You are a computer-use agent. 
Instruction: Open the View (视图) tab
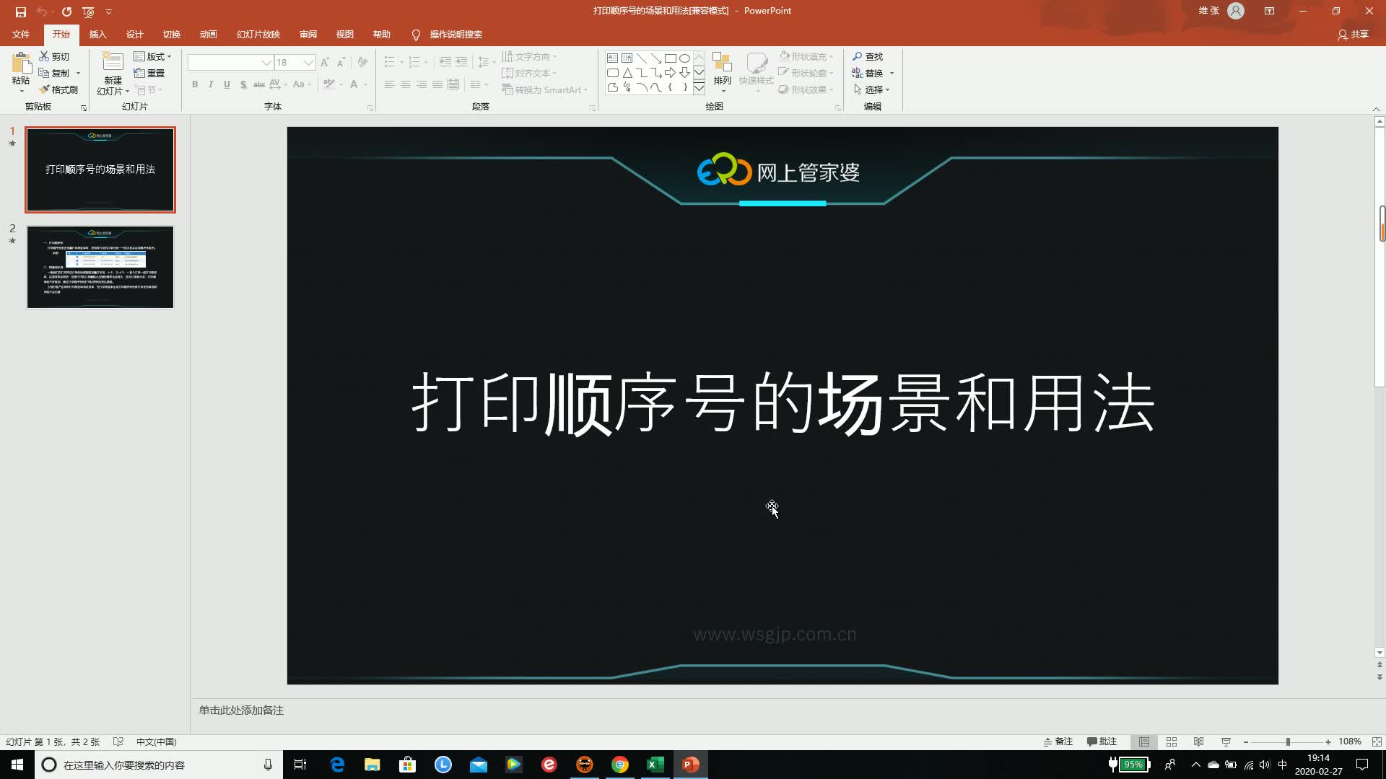point(344,35)
